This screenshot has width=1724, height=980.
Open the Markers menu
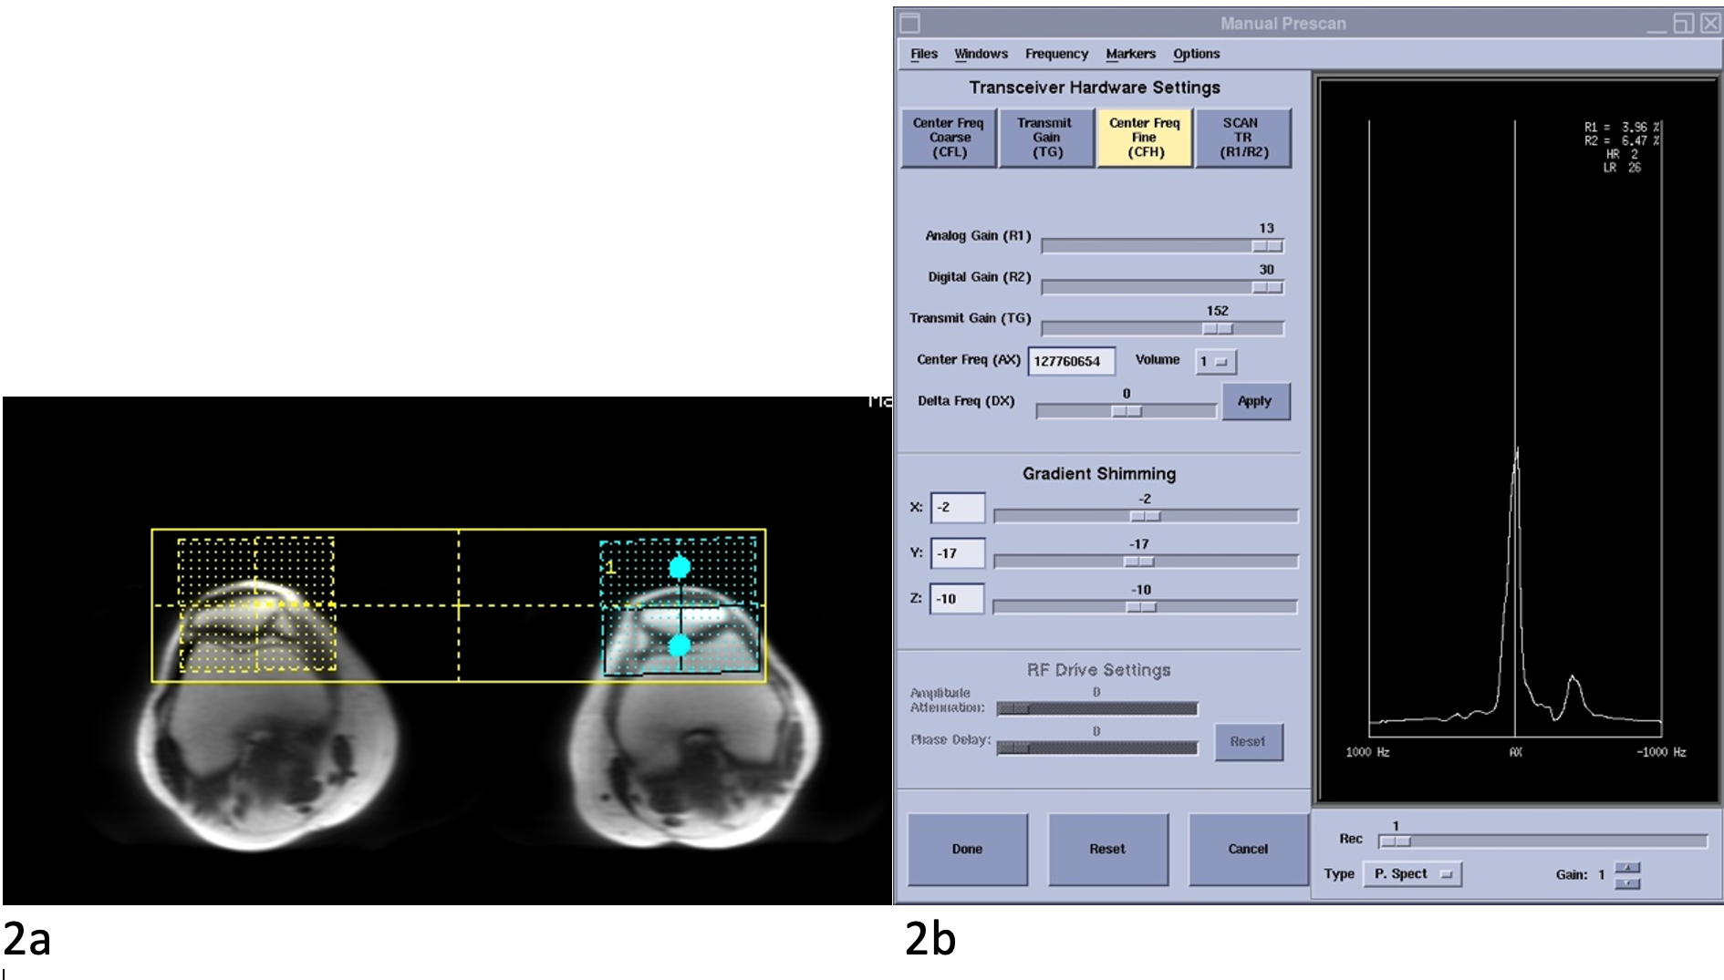1130,54
